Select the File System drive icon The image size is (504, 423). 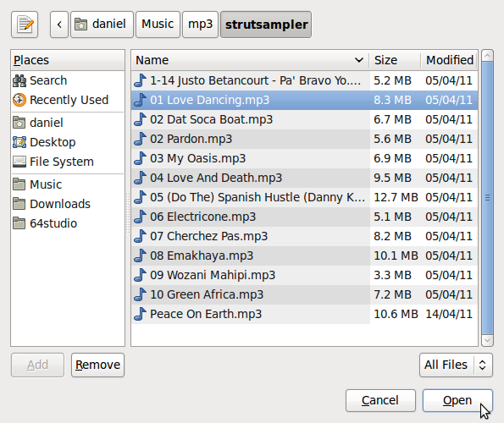click(x=19, y=162)
